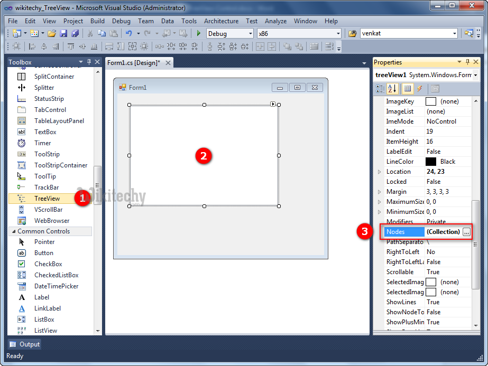488x366 pixels.
Task: Click the Align Bottoms layout icon
Action: click(94, 46)
